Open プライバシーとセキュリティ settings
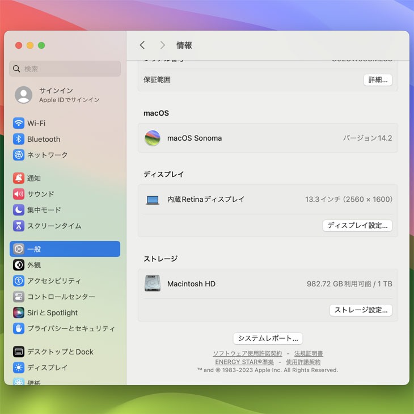 pos(65,328)
